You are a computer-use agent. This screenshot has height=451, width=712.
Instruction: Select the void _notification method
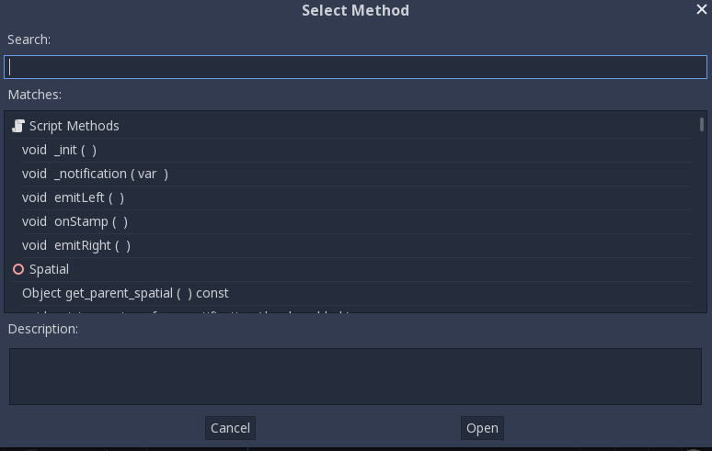(x=352, y=174)
